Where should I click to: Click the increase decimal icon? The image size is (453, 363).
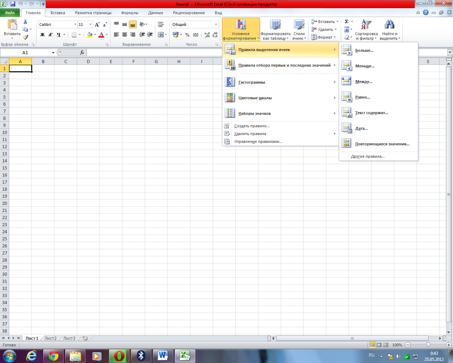click(x=207, y=35)
